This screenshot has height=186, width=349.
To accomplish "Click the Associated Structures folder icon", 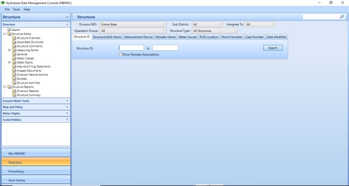I will [14, 42].
